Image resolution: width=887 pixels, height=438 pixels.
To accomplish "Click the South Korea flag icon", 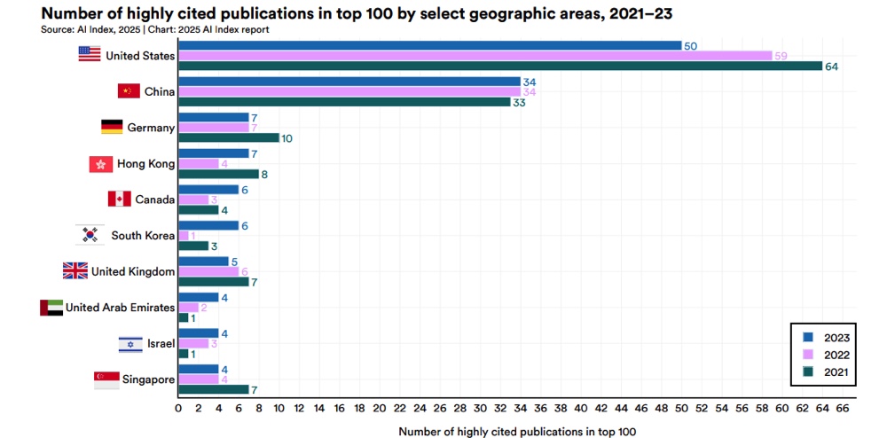I will click(x=90, y=235).
